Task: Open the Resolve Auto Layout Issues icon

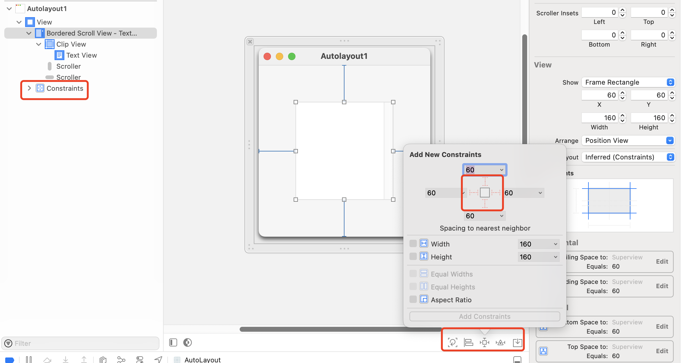Action: click(x=500, y=342)
